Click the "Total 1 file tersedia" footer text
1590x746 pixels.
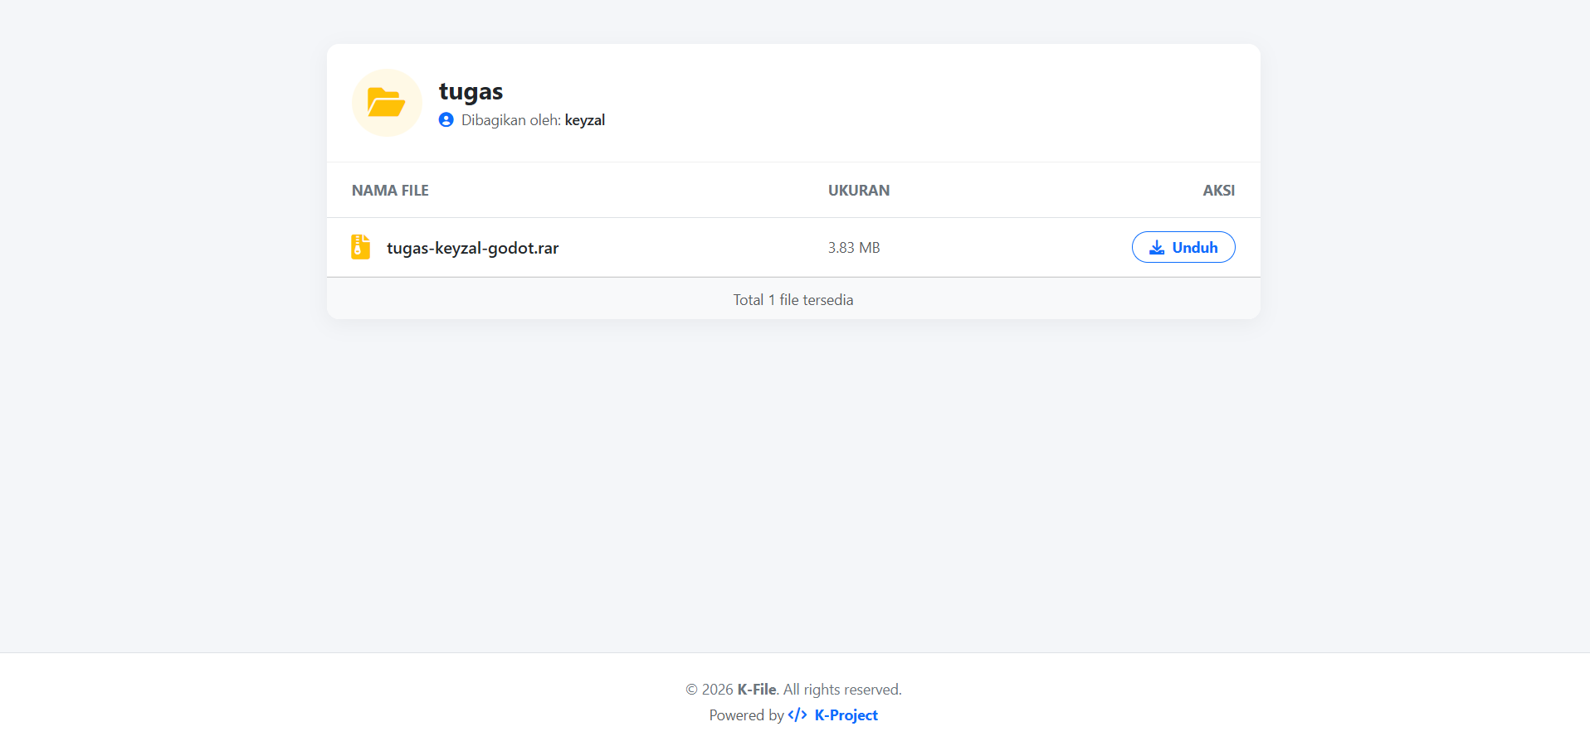(793, 300)
